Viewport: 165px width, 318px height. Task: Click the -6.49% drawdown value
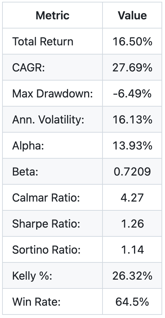coord(132,94)
